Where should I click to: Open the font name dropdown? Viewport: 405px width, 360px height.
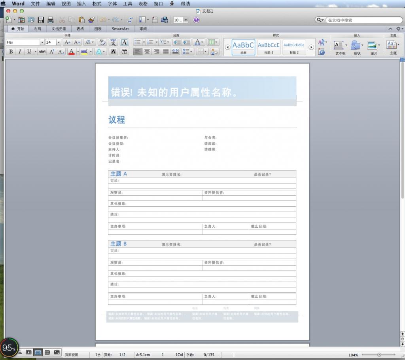pyautogui.click(x=42, y=42)
